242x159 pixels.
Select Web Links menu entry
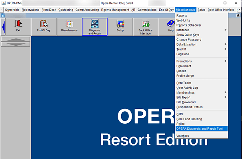tap(202, 20)
